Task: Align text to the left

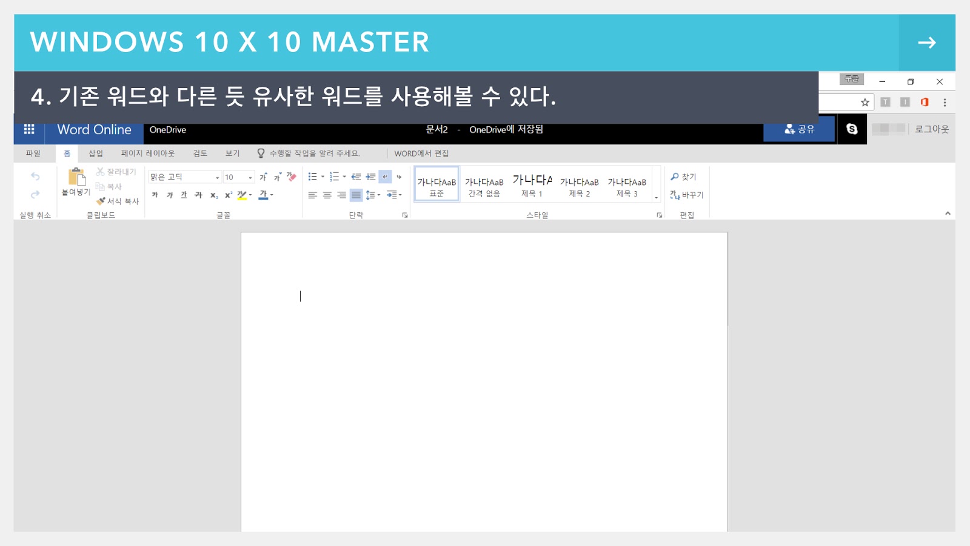Action: tap(312, 195)
